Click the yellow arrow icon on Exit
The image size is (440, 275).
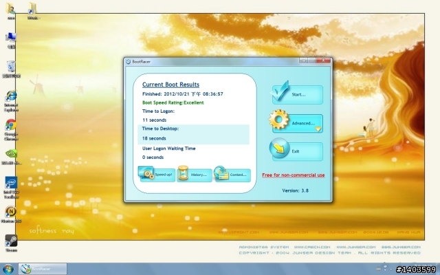[279, 148]
